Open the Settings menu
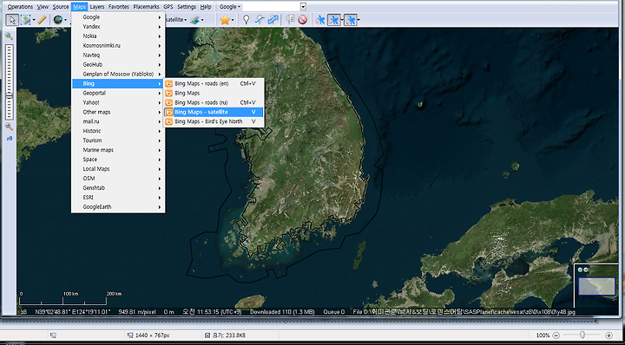625x345 pixels. [x=187, y=7]
